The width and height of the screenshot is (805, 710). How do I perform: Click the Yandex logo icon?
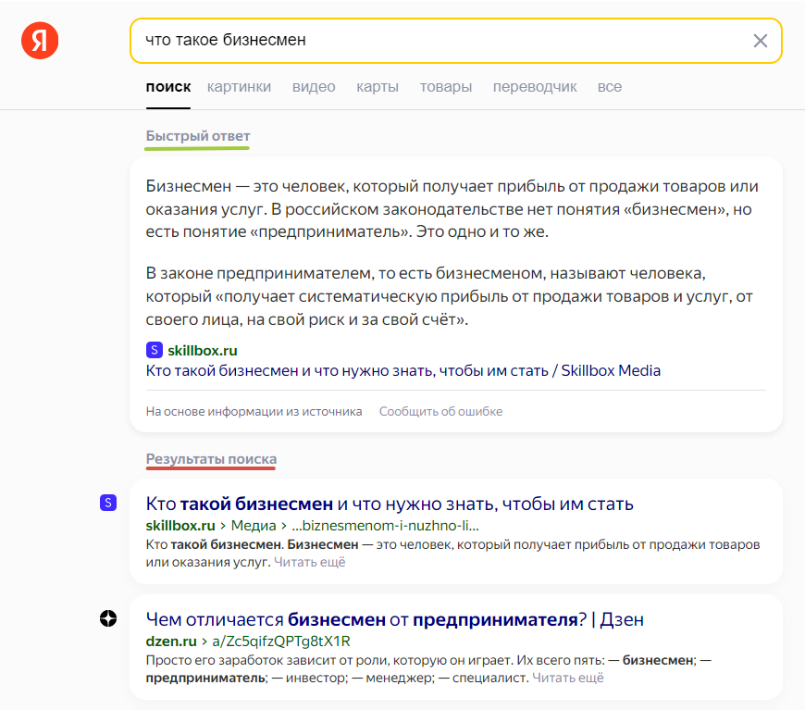click(x=40, y=41)
